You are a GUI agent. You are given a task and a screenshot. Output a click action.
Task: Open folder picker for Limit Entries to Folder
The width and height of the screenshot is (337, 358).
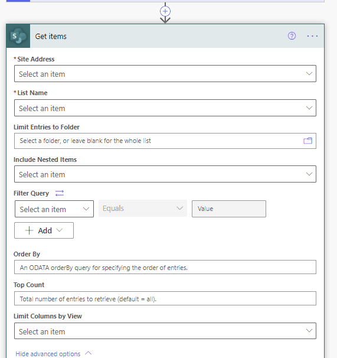(307, 141)
